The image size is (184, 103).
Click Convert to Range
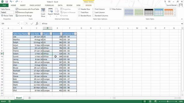[x=24, y=16]
